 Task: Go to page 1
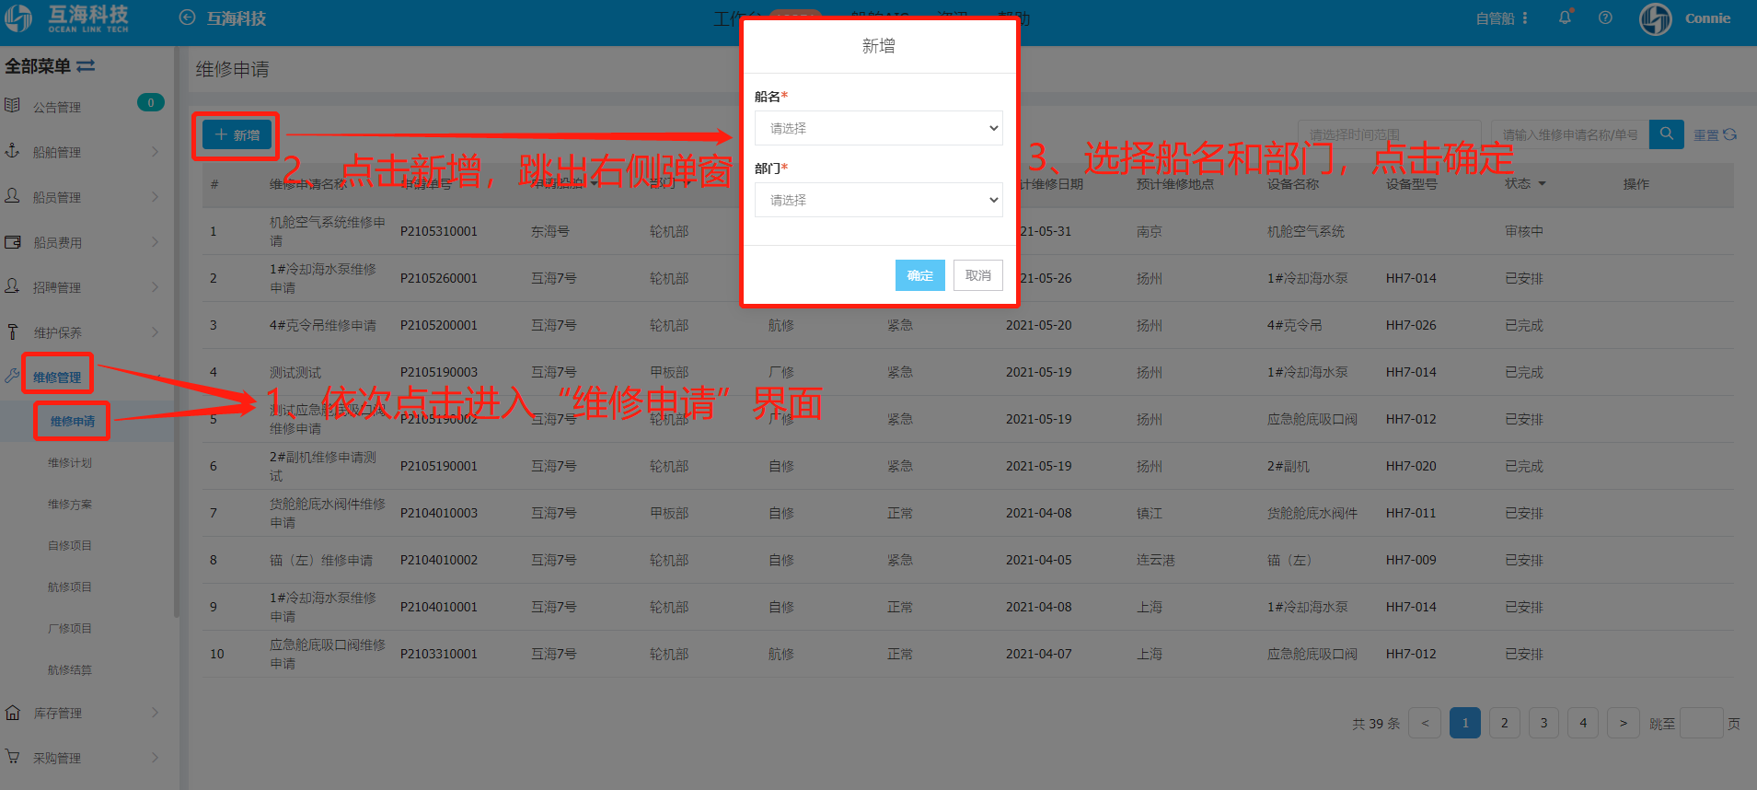[x=1465, y=723]
